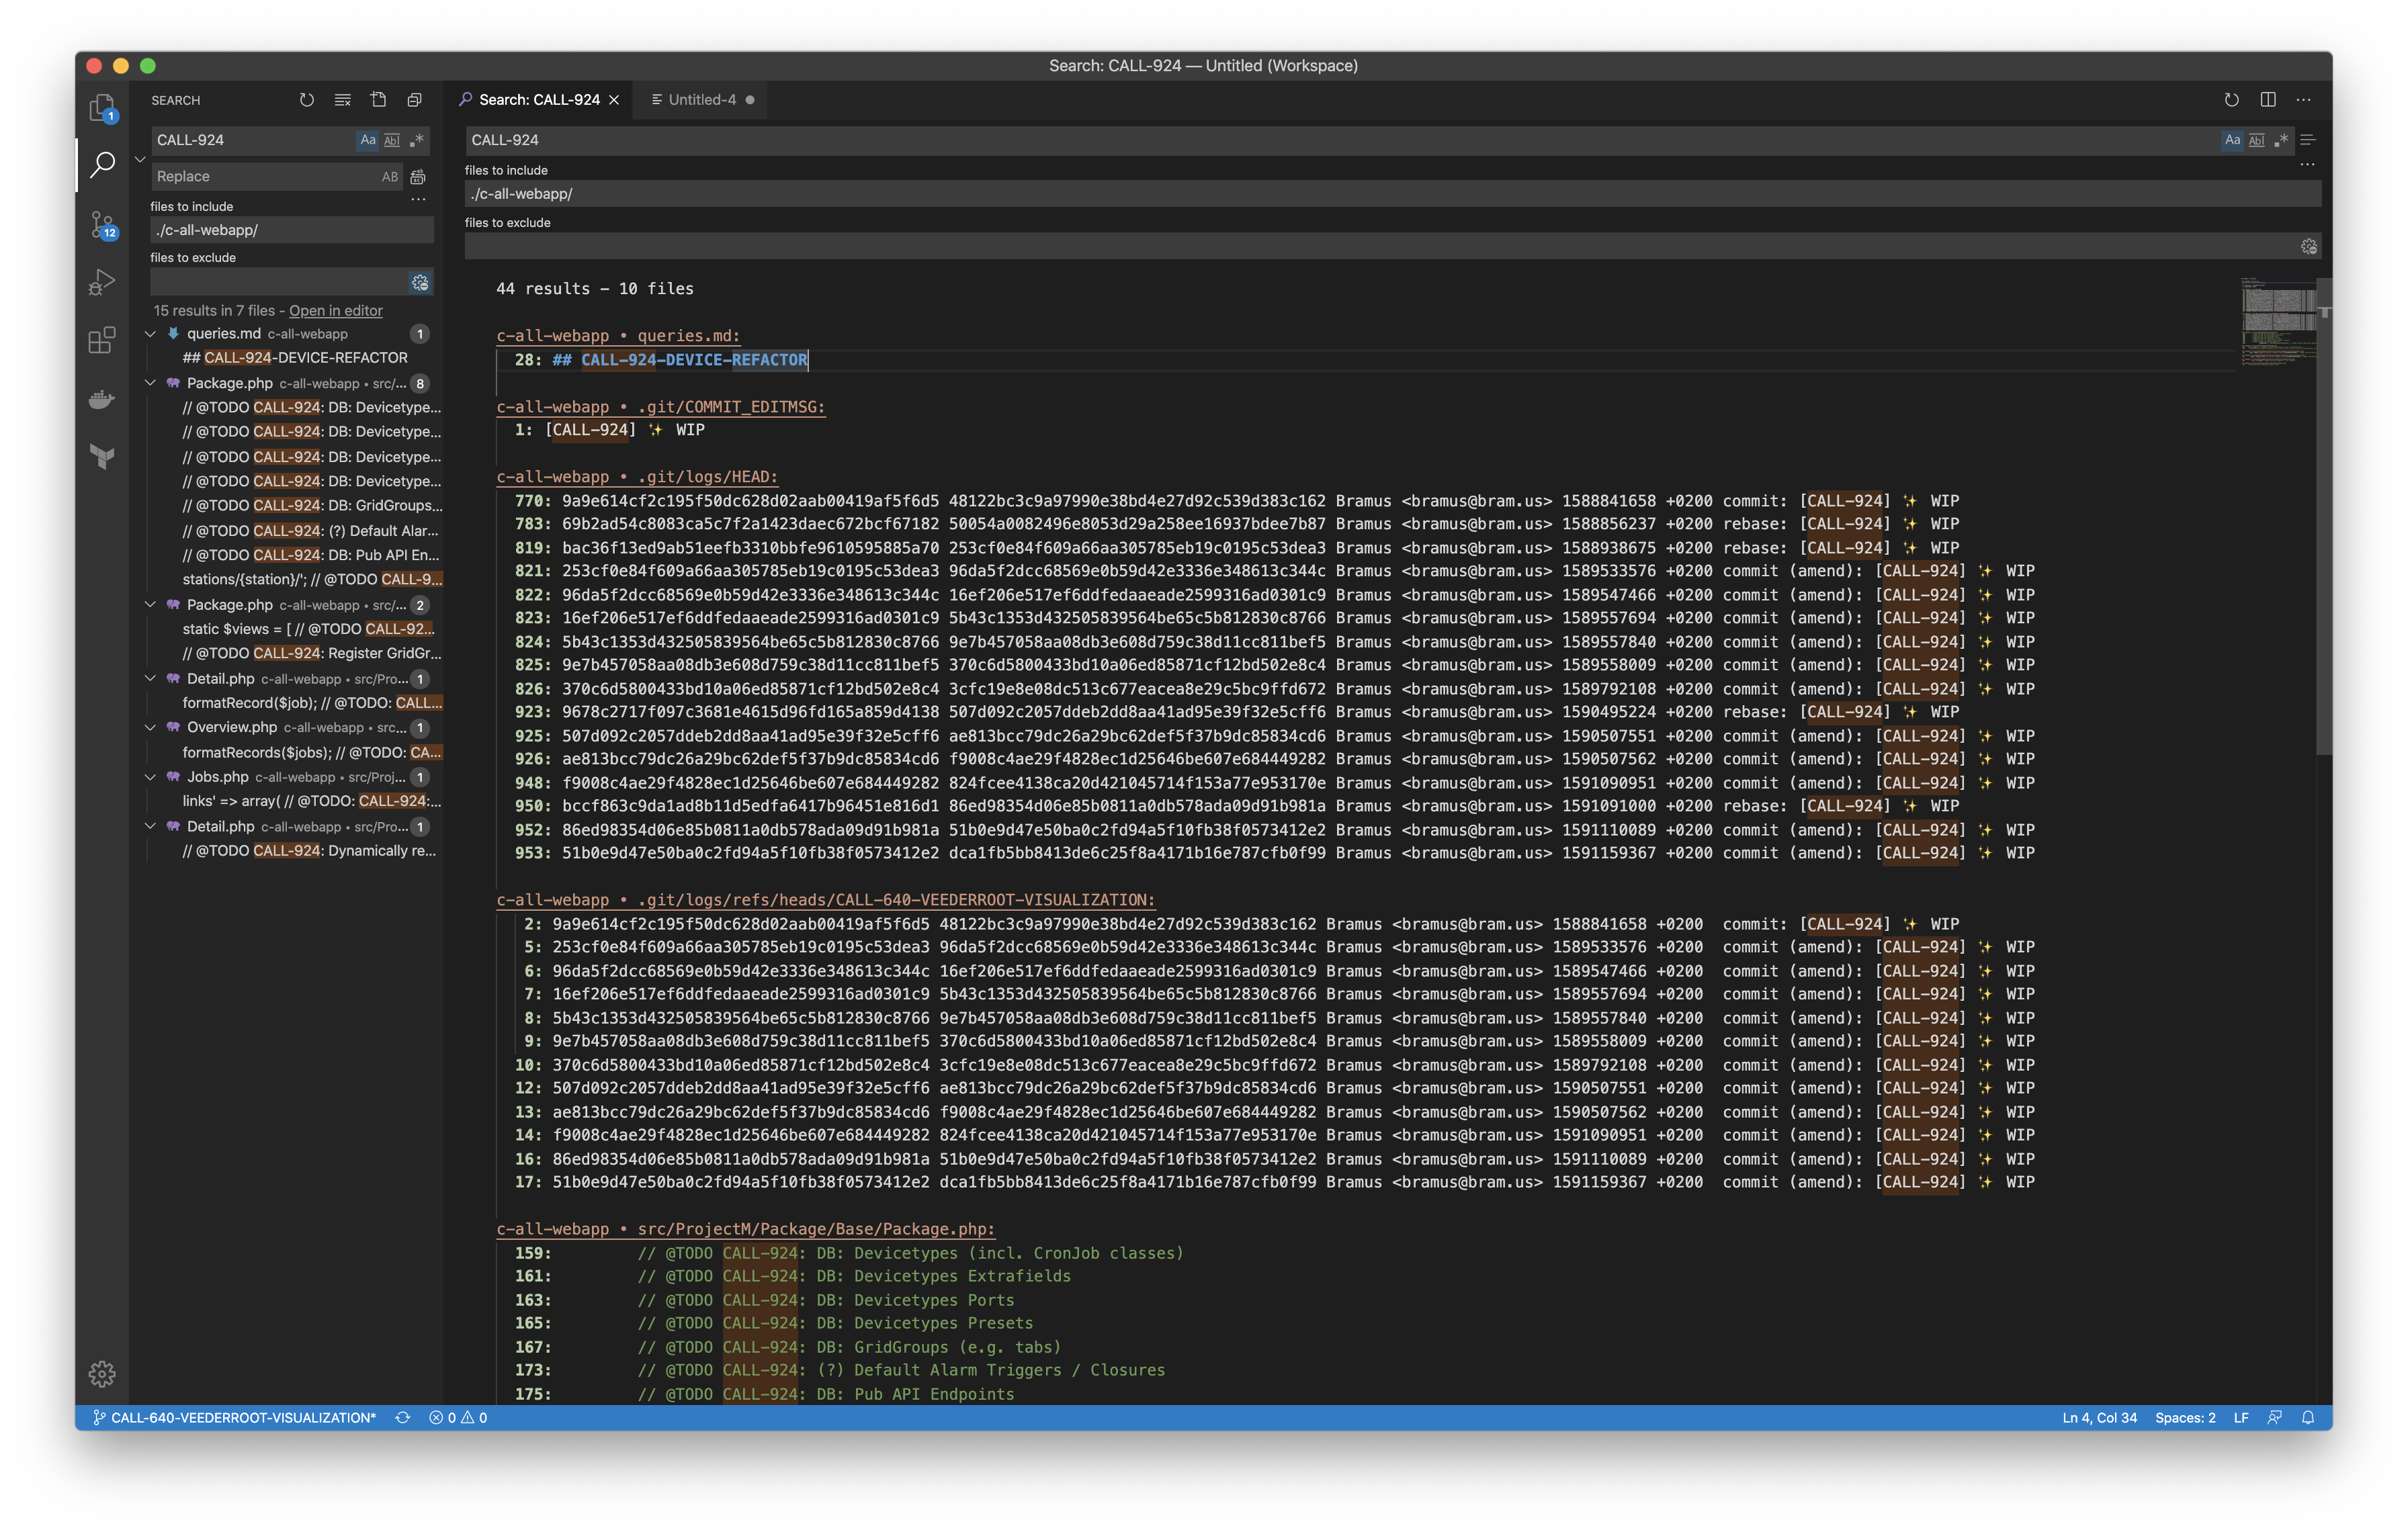Click the Open in editor link
The image size is (2408, 1530).
point(335,311)
